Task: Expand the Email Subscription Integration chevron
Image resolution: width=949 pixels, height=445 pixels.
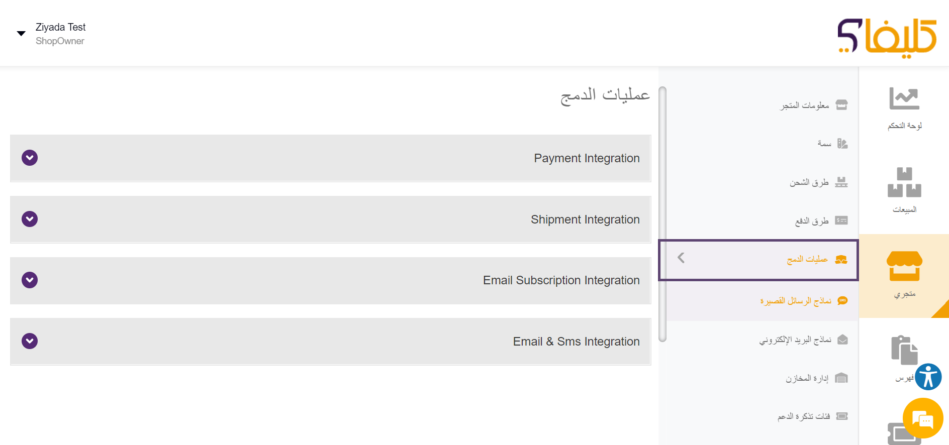Action: pyautogui.click(x=30, y=280)
